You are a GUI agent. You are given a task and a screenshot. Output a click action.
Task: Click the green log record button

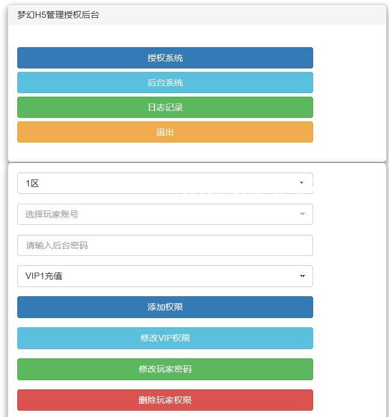point(165,108)
